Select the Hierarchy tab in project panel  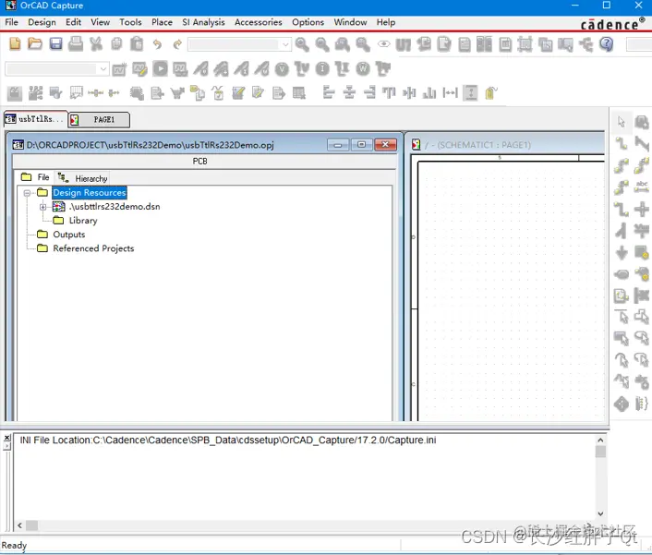82,178
